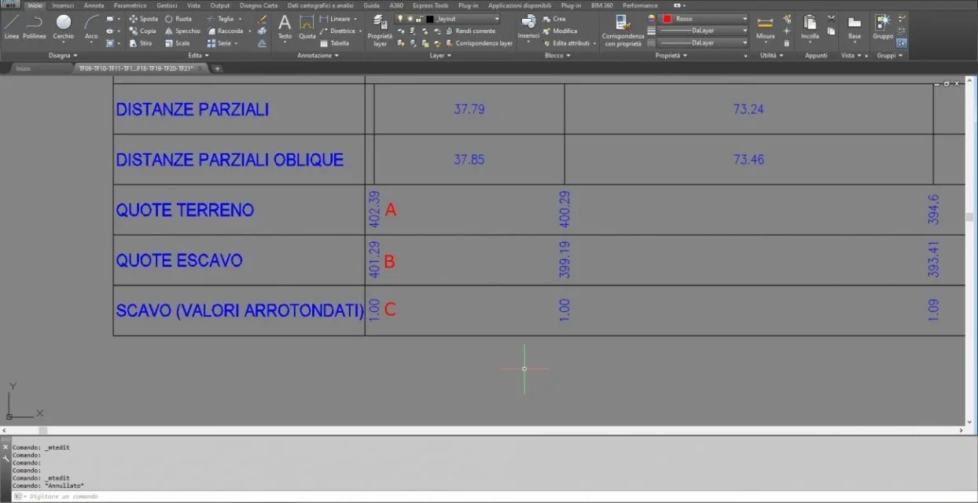Expand the Disegna panel
This screenshot has width=978, height=503.
63,56
